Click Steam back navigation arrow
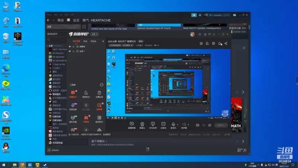Viewport: 298px width, 168px height. pos(48,20)
